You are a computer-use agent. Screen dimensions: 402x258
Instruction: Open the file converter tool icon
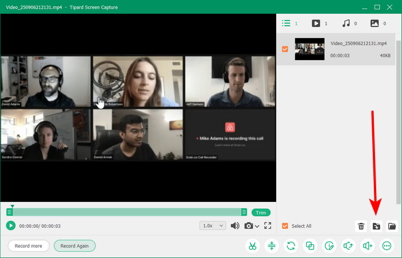point(291,246)
